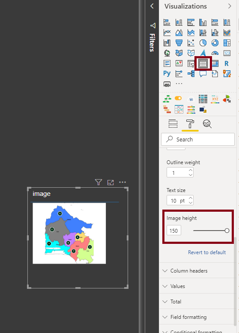This screenshot has width=239, height=333.
Task: Select the Key influencers visual
Action: pos(179,73)
